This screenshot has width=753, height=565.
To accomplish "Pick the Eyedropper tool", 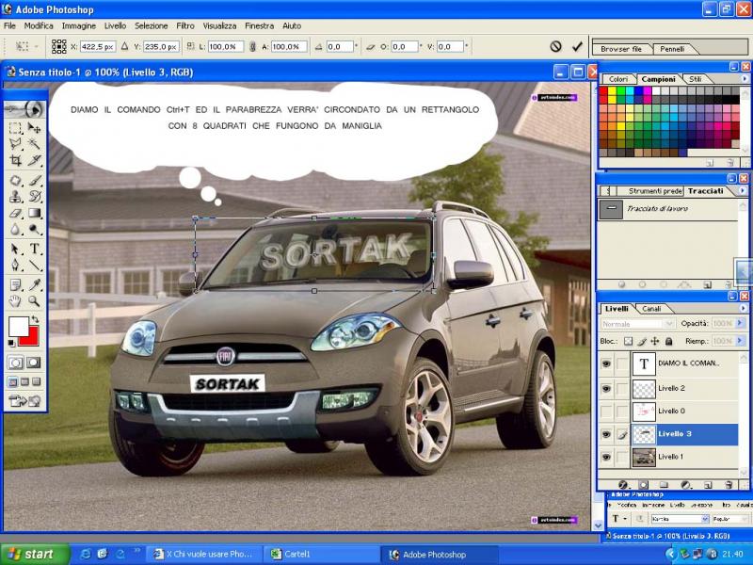I will click(x=34, y=285).
